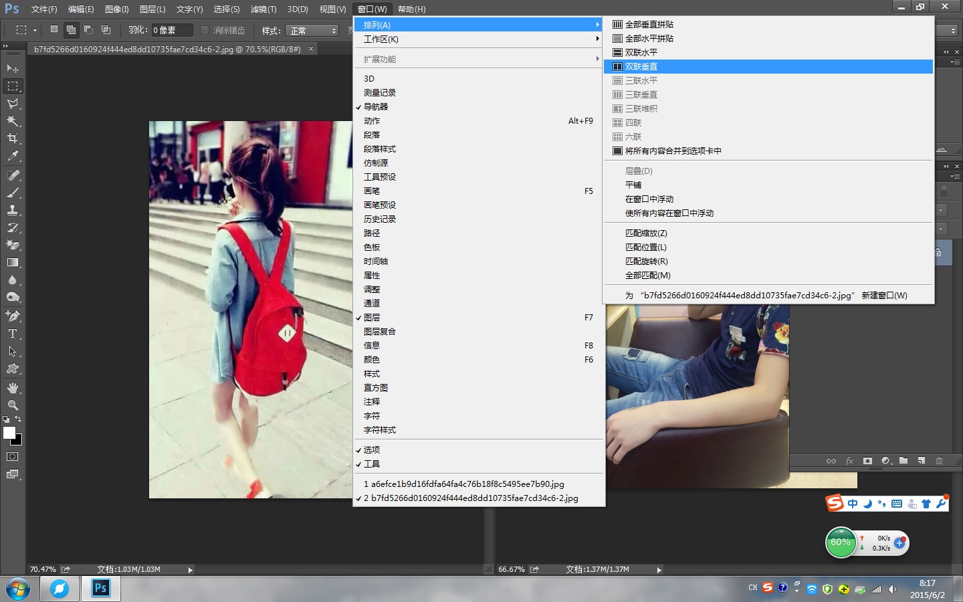The image size is (963, 602).
Task: Click the New selection mode icon
Action: pos(54,29)
